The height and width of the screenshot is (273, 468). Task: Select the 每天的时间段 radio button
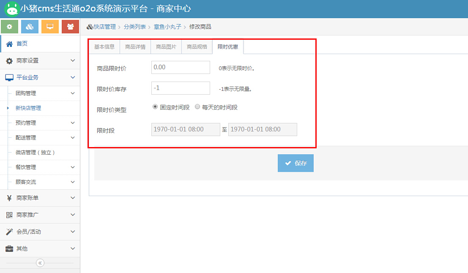(197, 107)
